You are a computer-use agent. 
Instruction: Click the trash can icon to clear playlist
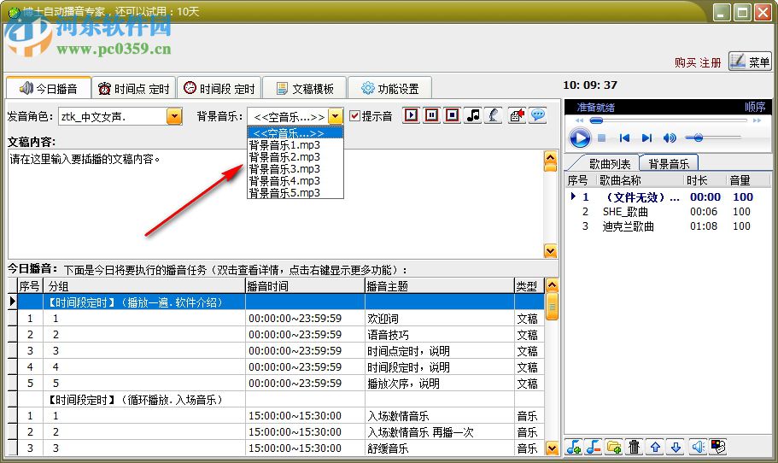(635, 447)
